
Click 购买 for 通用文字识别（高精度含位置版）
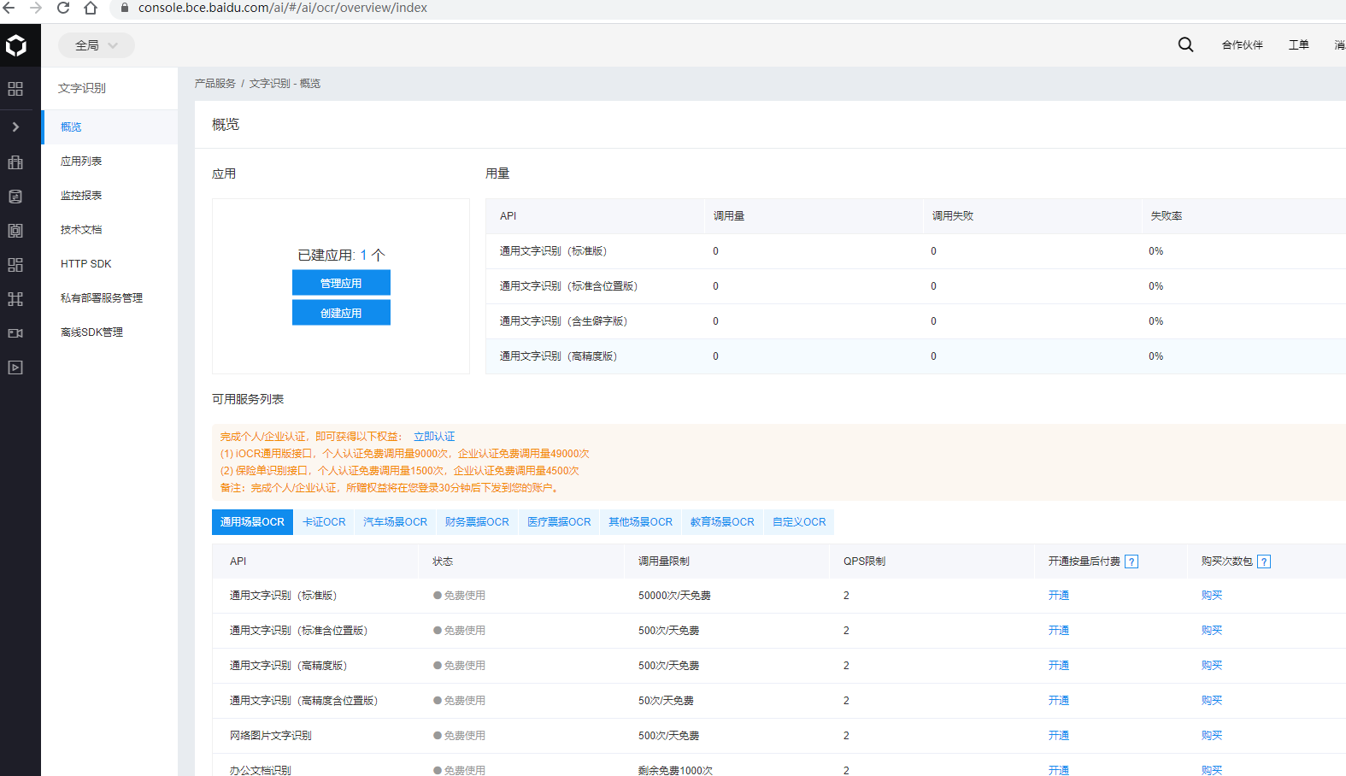coord(1212,701)
